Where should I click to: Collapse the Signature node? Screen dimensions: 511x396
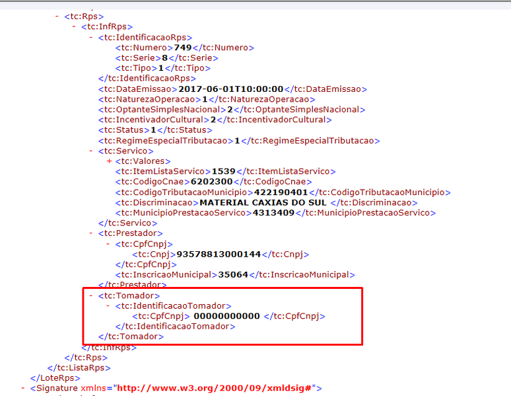23,388
